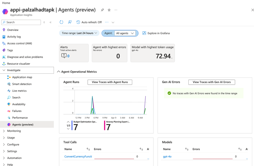
Task: Close the Agents (preview) blade
Action: (x=252, y=10)
